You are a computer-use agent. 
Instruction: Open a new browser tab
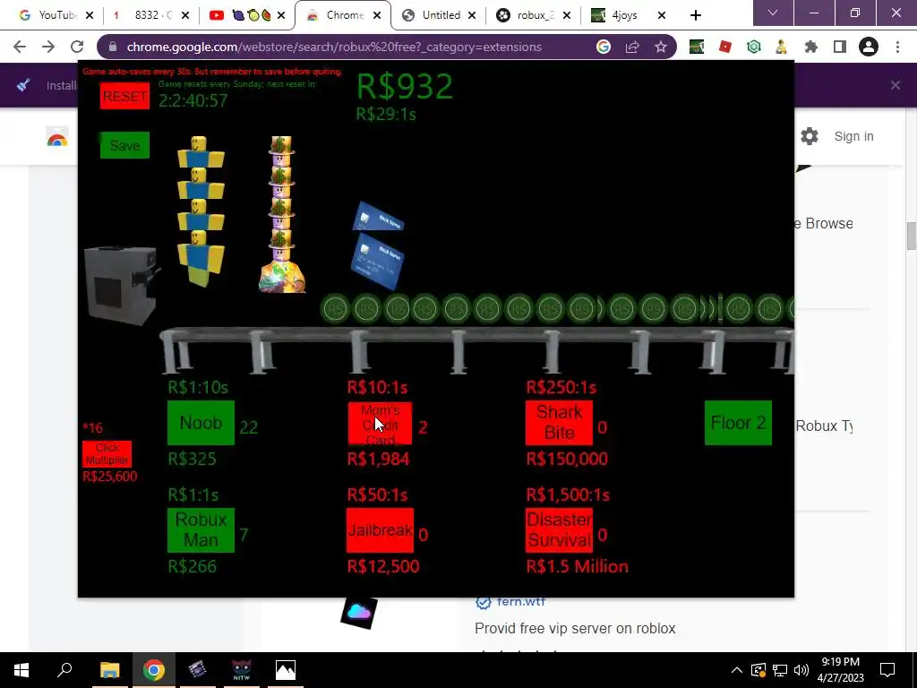(x=695, y=15)
